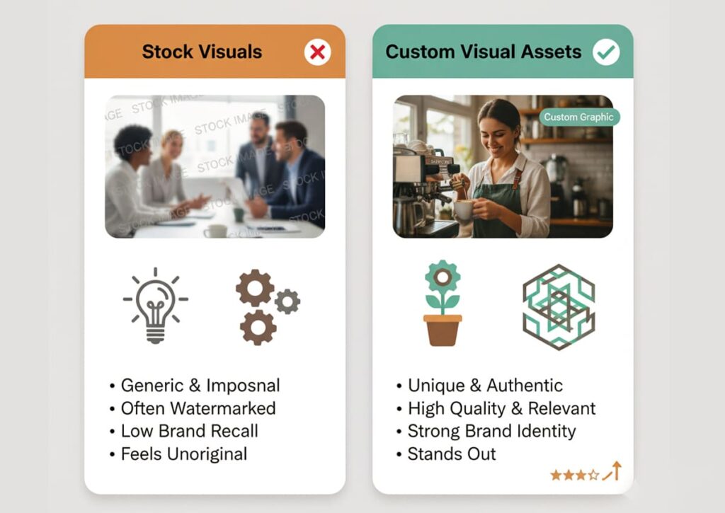Click the hexagonal geometric logo icon
This screenshot has height=513, width=725.
559,307
